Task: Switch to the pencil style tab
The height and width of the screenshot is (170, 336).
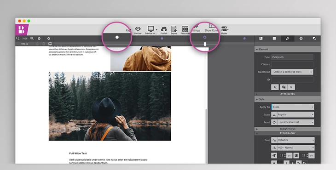Action: (288, 39)
